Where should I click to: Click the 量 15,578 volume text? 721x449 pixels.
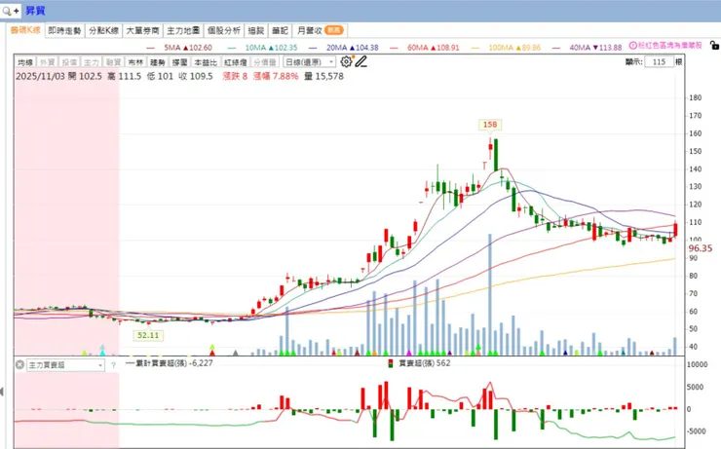point(323,76)
